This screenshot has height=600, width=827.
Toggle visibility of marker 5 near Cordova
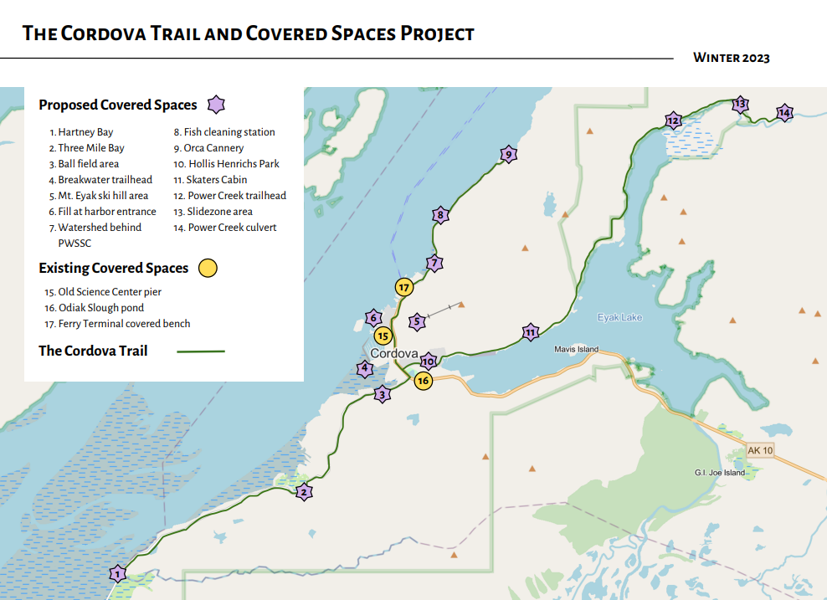point(415,320)
